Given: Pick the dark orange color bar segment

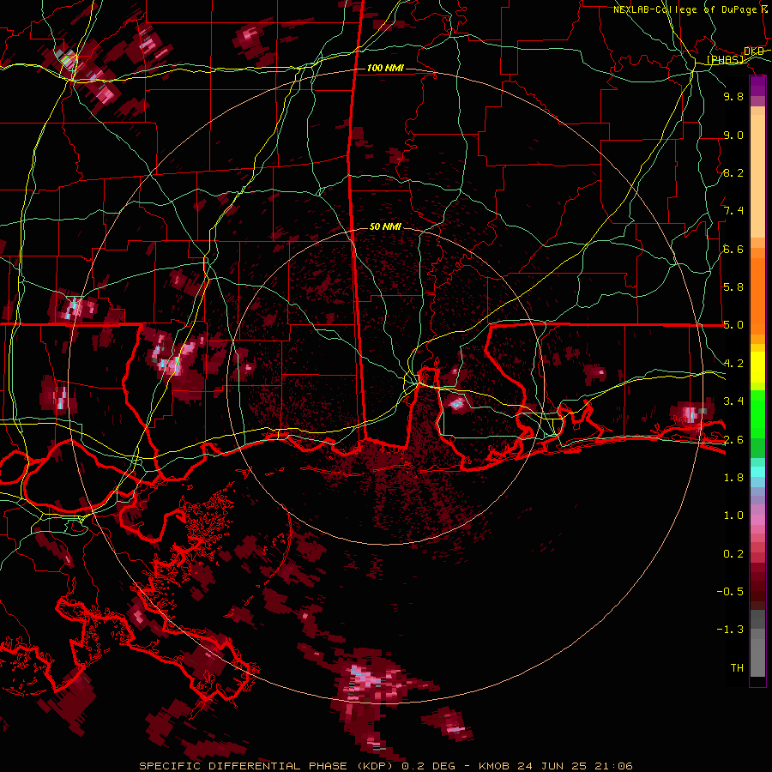Looking at the screenshot, I should 757,297.
